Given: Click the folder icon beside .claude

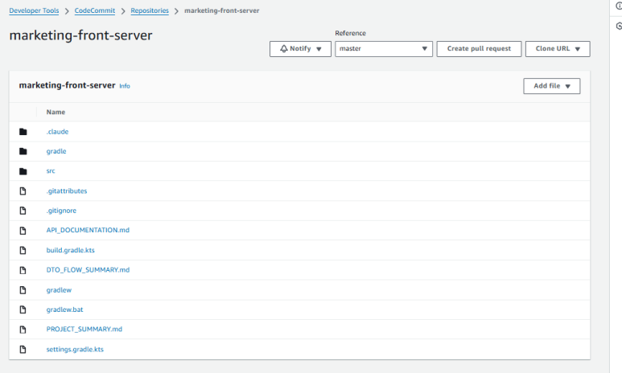Looking at the screenshot, I should coord(23,132).
